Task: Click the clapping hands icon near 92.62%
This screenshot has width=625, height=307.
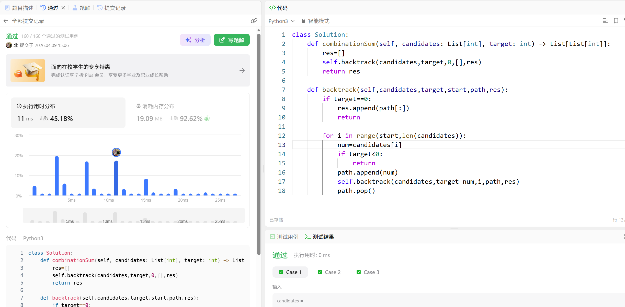Action: click(207, 118)
